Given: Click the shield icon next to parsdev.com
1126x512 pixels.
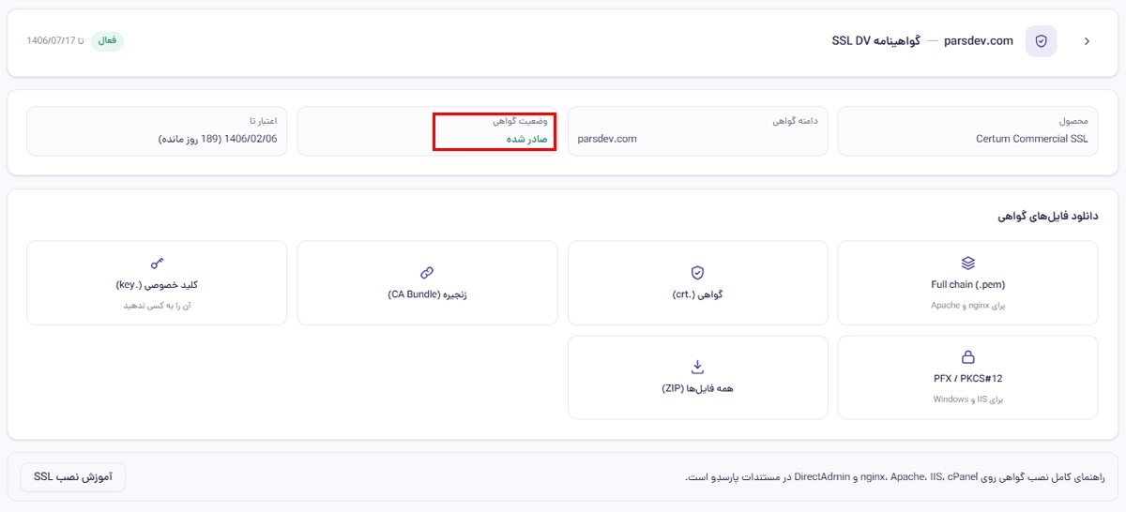Looking at the screenshot, I should [1041, 41].
